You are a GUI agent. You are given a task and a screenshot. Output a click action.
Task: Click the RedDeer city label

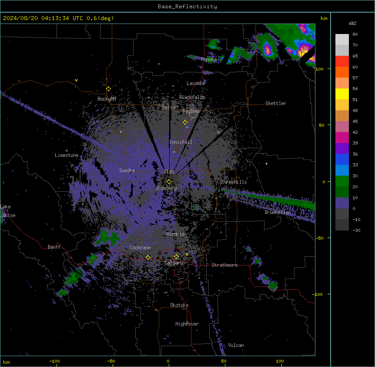[192, 111]
